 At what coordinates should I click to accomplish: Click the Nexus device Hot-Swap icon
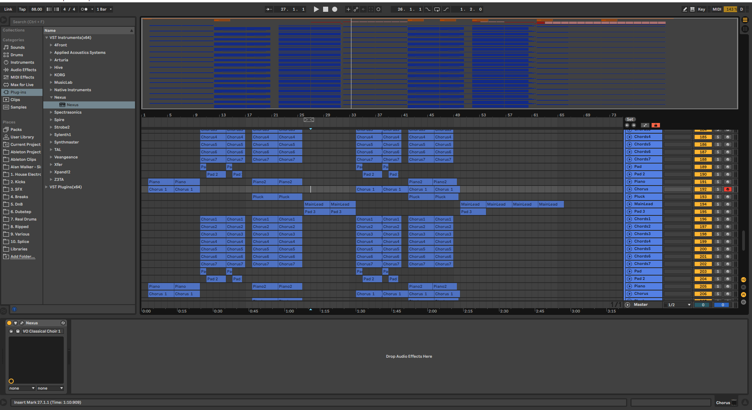tap(63, 323)
